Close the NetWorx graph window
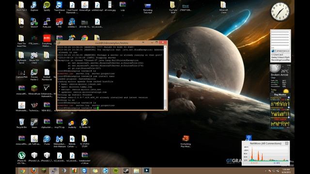The width and height of the screenshot is (310, 174). click(287, 143)
